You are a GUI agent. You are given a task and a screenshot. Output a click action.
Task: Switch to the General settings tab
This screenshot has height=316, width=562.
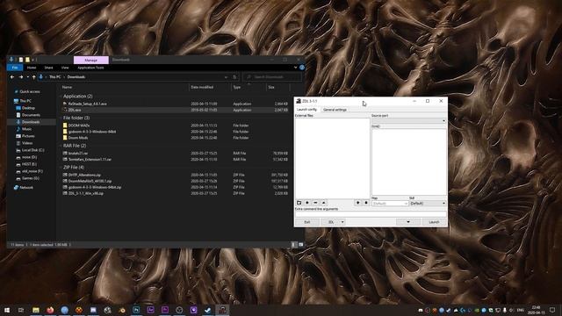[335, 110]
